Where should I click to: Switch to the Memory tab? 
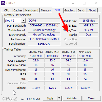46,10
